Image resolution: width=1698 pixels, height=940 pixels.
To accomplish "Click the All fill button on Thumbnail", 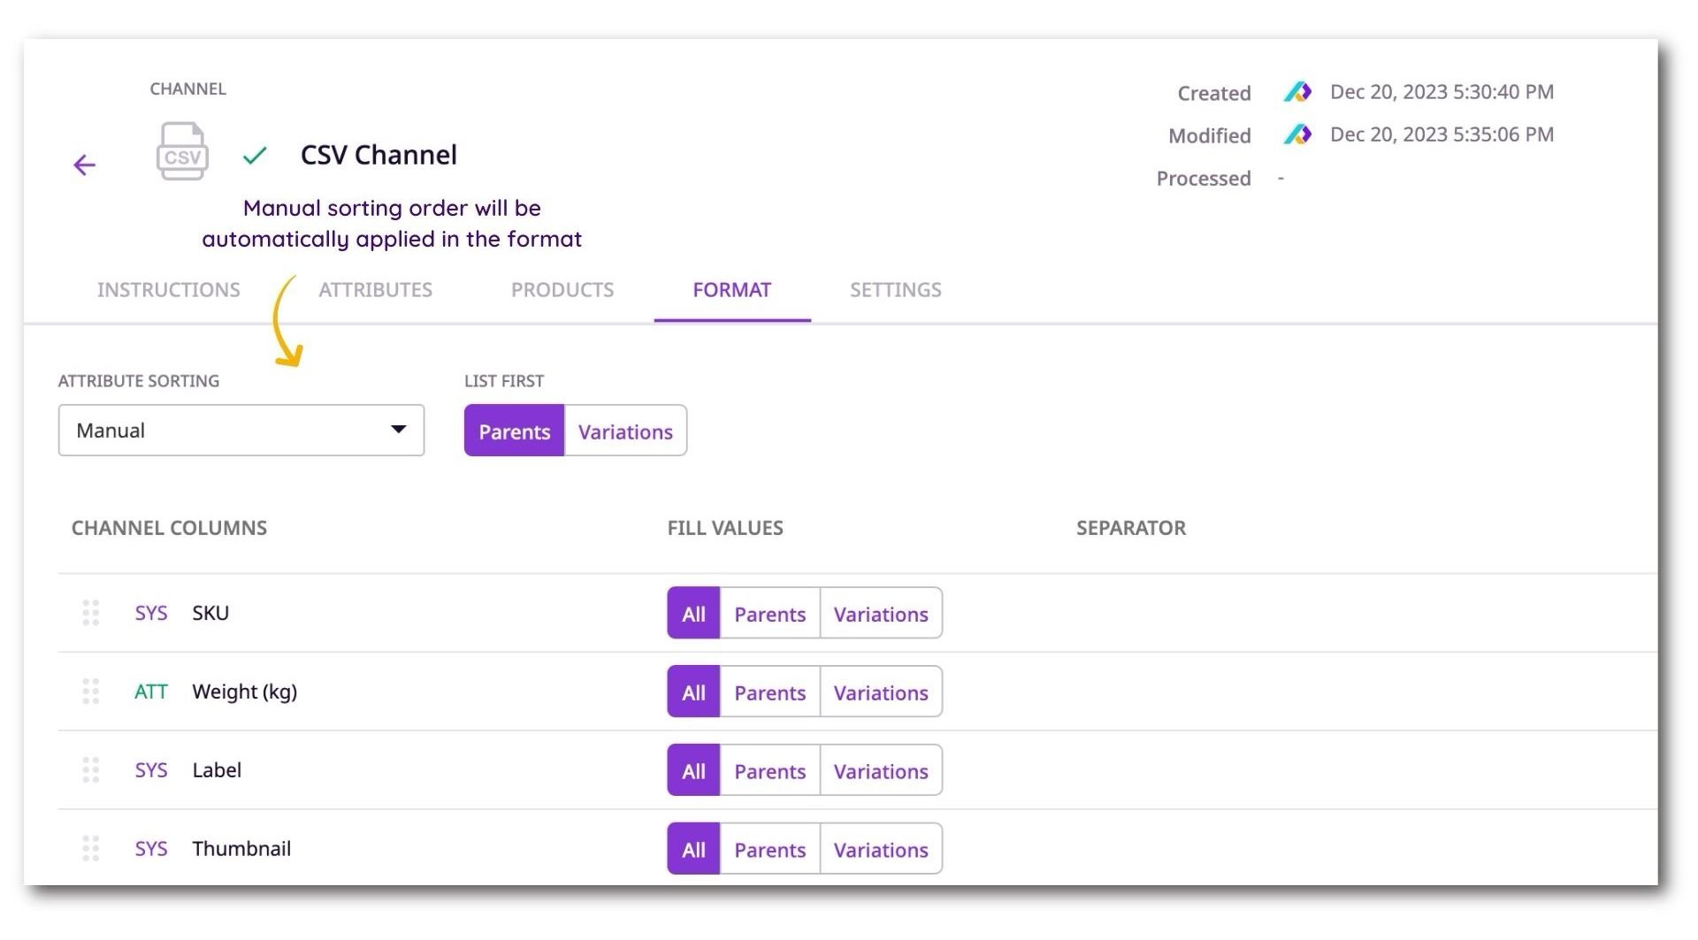I will (692, 849).
